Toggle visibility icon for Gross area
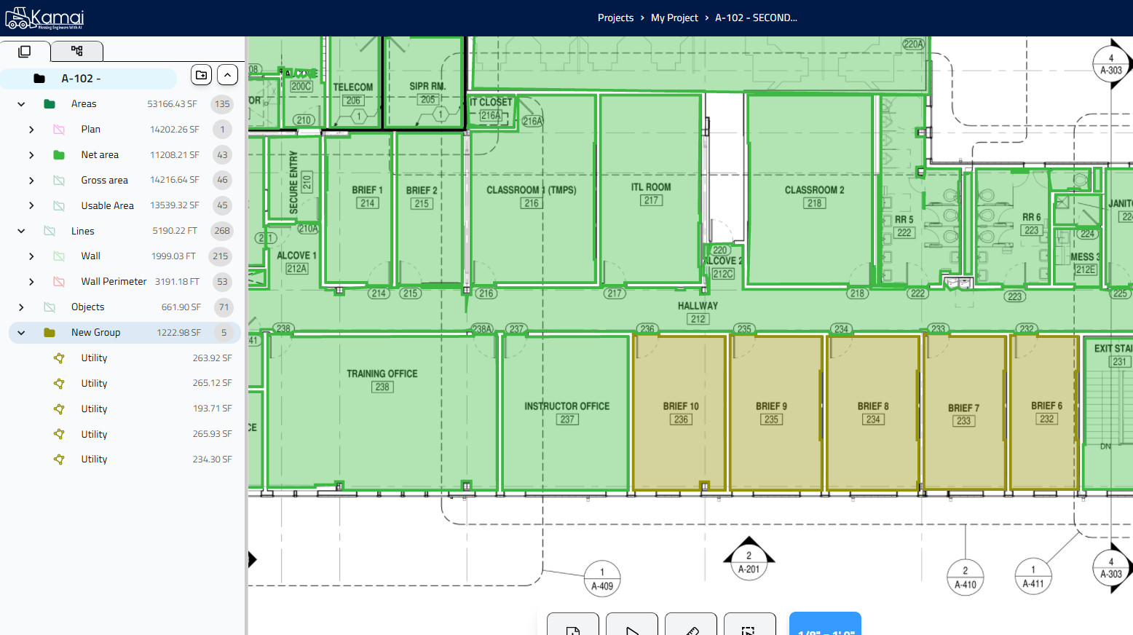 [59, 181]
